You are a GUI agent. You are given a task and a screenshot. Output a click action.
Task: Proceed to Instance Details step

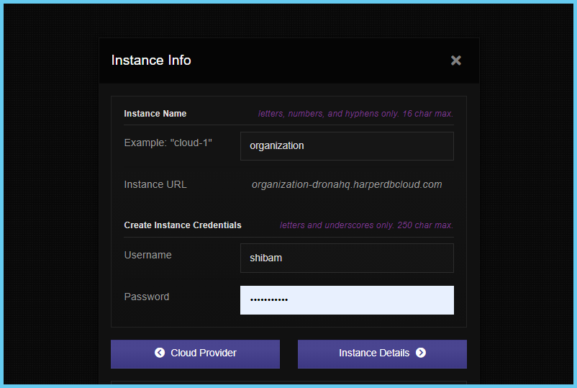pyautogui.click(x=382, y=353)
